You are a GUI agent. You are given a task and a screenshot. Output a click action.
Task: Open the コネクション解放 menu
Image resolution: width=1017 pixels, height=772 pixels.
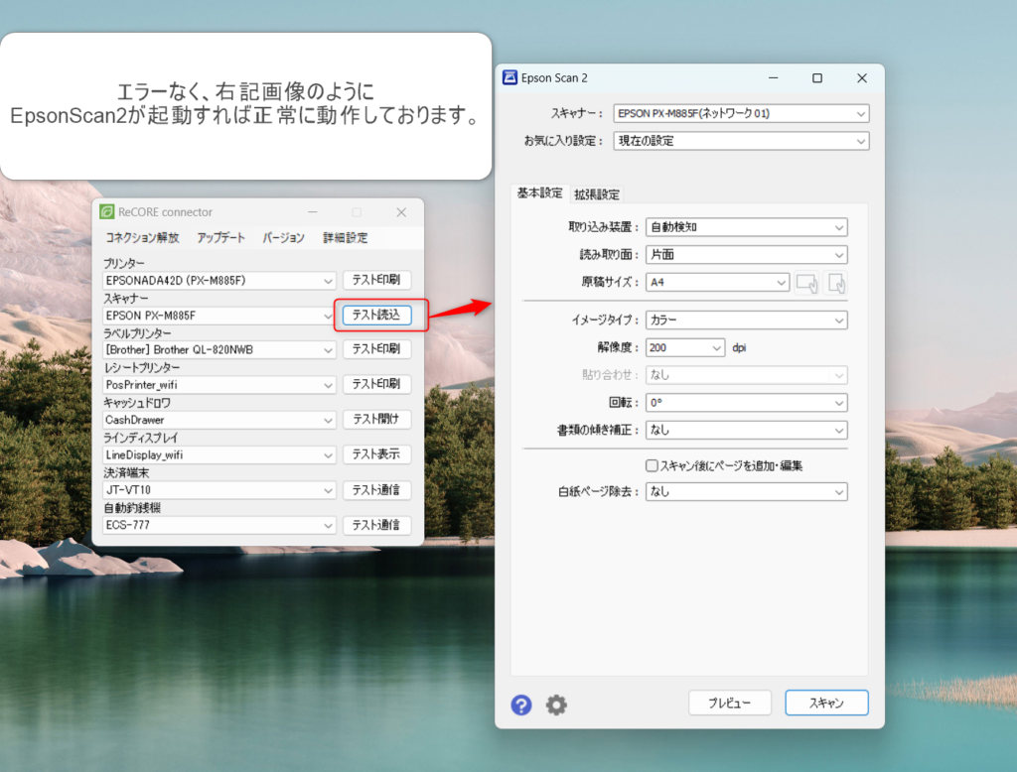coord(142,238)
